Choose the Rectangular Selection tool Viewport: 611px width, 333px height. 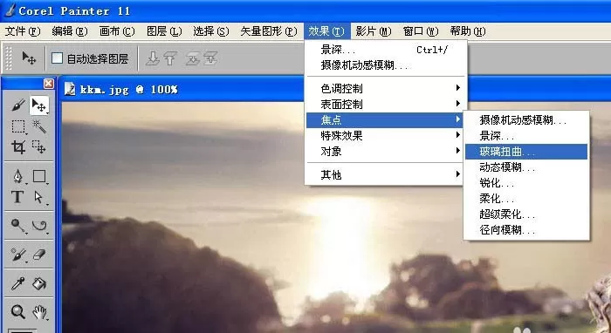tap(18, 126)
